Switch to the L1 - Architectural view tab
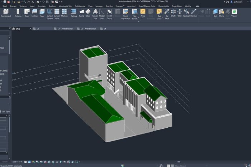 [x=65, y=29]
